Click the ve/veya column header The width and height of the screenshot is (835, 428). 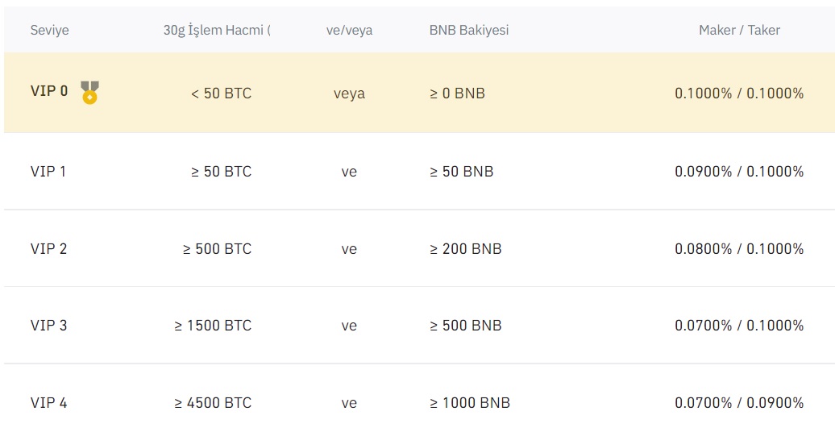click(x=349, y=31)
